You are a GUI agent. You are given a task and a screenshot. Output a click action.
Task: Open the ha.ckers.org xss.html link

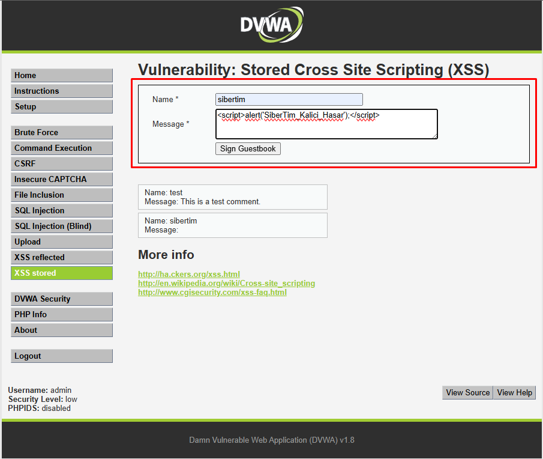pyautogui.click(x=189, y=274)
